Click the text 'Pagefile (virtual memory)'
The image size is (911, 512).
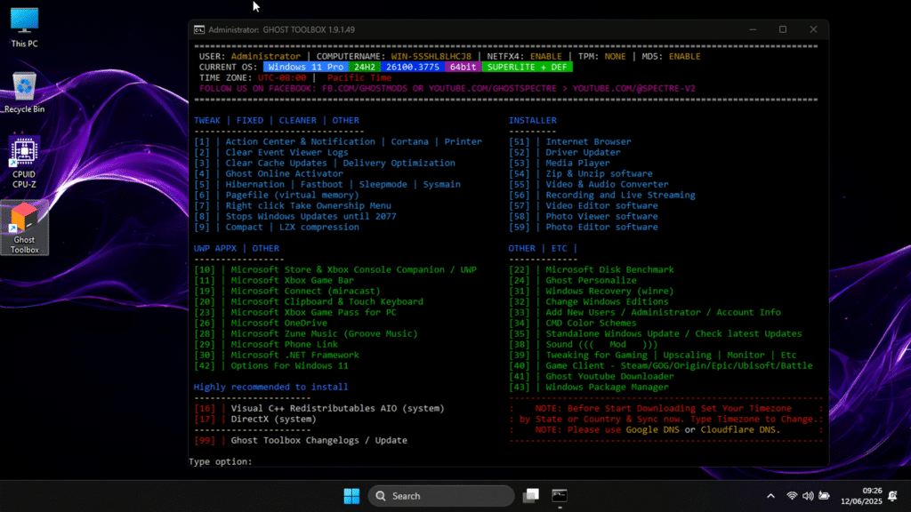click(x=292, y=195)
